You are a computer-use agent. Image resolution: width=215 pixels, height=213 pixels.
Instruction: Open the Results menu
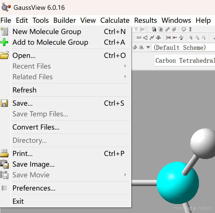click(x=145, y=20)
